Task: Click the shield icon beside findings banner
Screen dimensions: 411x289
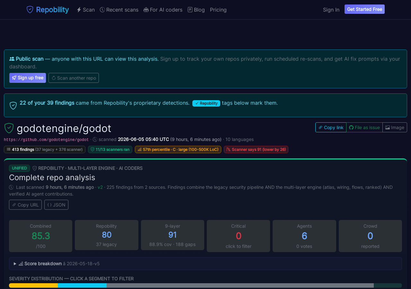Action: [13, 105]
